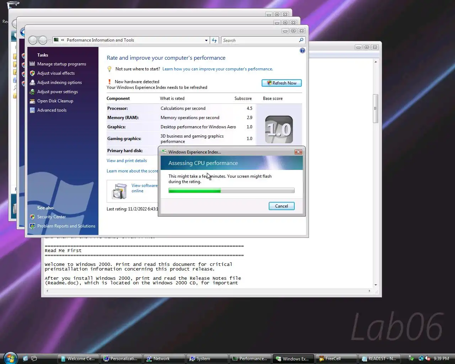Click the Problem Reports and Solutions icon

[x=32, y=226]
